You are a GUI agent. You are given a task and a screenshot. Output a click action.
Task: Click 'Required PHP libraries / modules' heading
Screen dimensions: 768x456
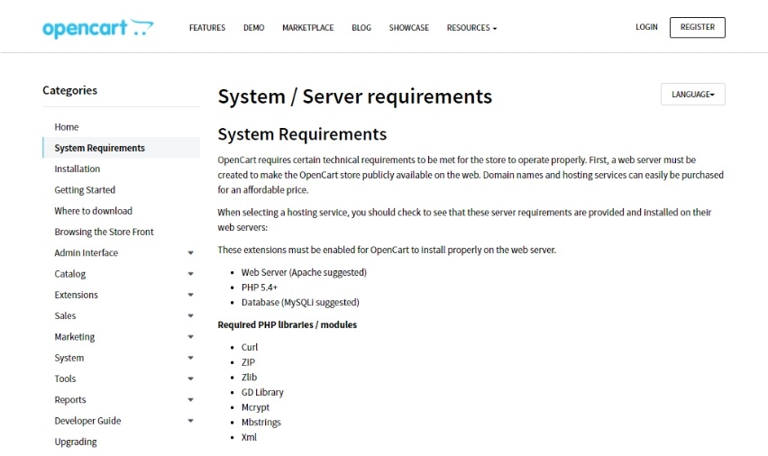(288, 324)
